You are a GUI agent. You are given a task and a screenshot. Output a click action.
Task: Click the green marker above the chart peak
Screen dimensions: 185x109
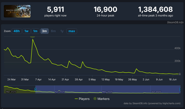pos(33,37)
